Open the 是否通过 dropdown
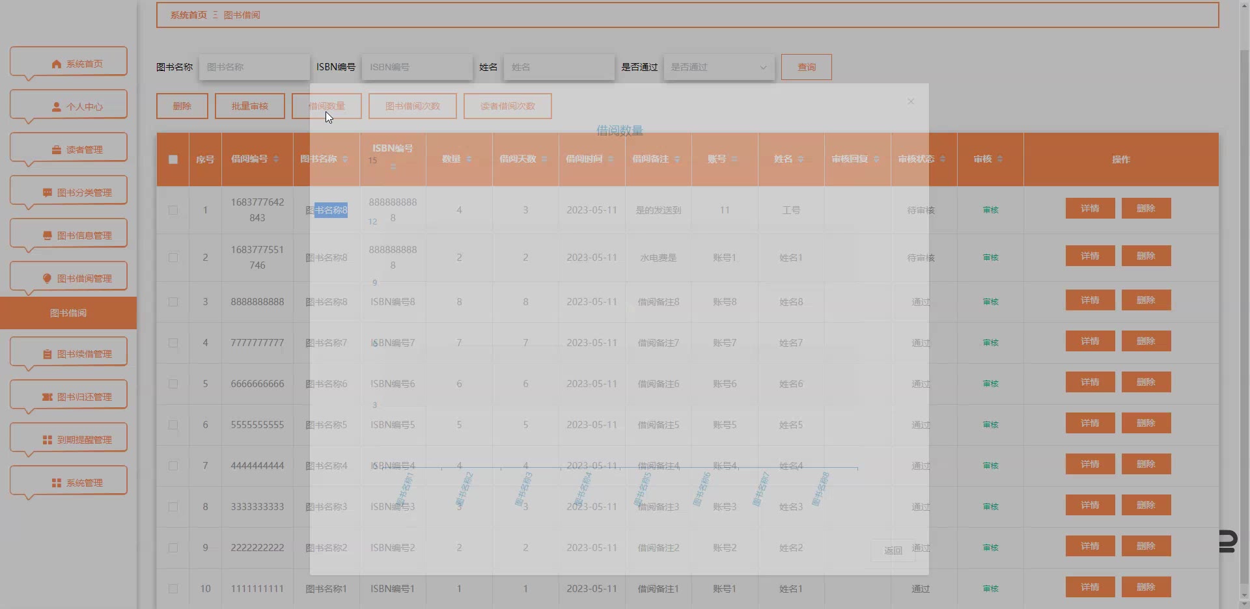 click(719, 67)
